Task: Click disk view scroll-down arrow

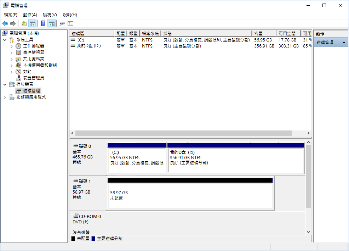Action: click(x=308, y=232)
